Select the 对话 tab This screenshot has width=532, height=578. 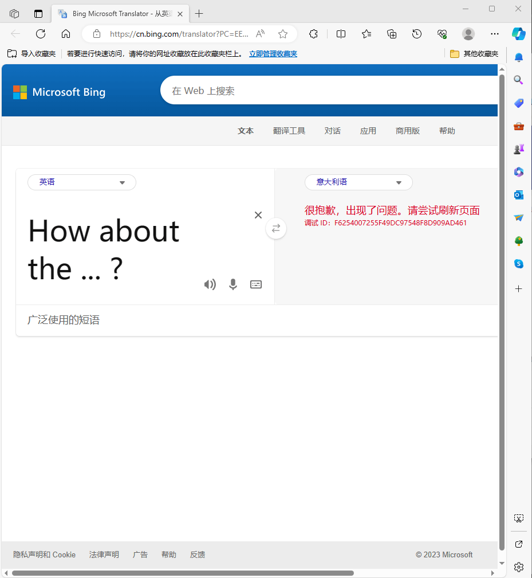pos(333,131)
